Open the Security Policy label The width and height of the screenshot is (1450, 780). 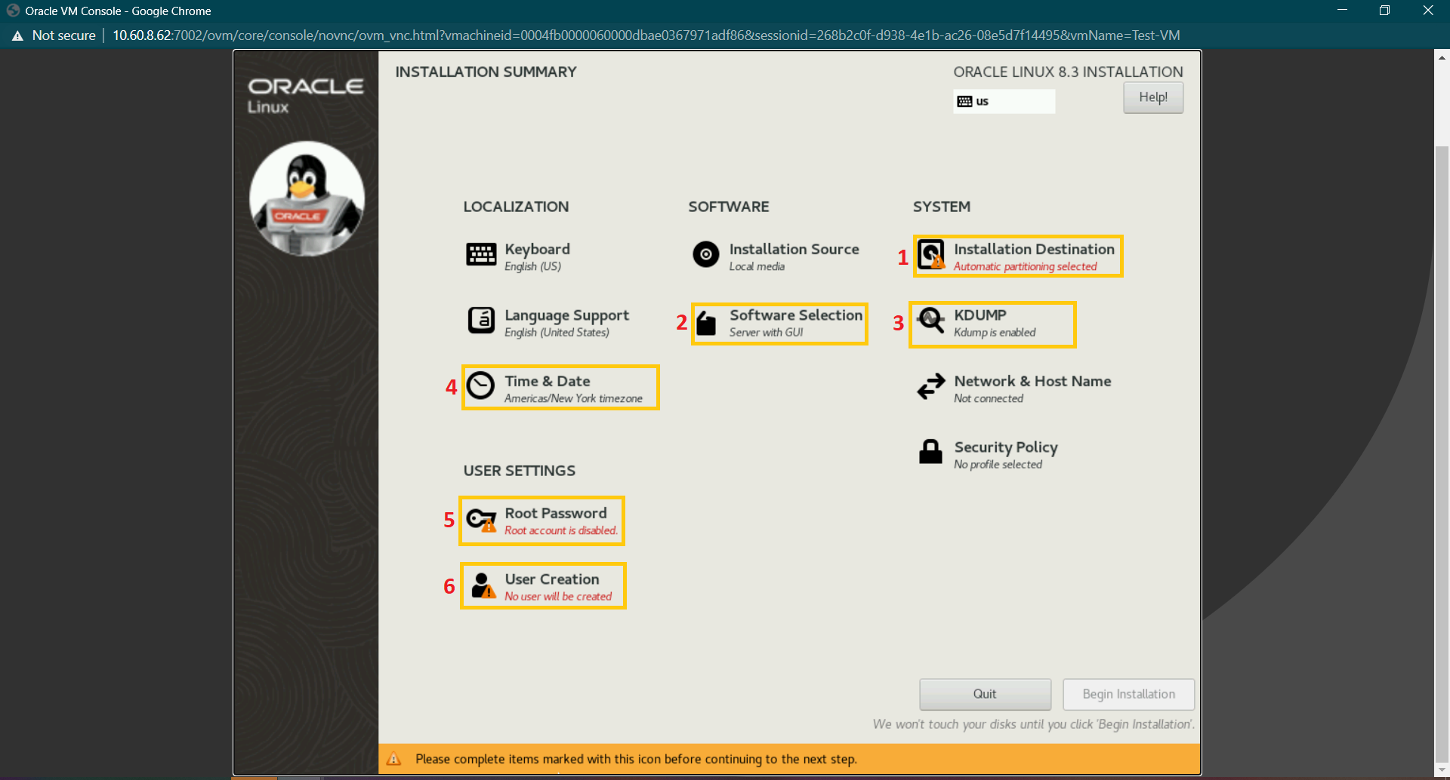[x=1006, y=447]
